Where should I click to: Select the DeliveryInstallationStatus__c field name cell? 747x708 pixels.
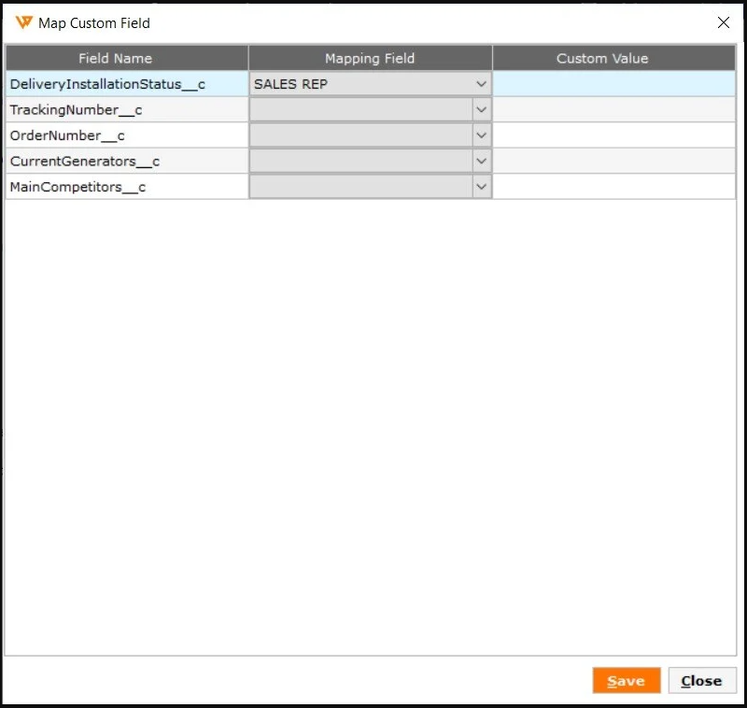tap(126, 84)
